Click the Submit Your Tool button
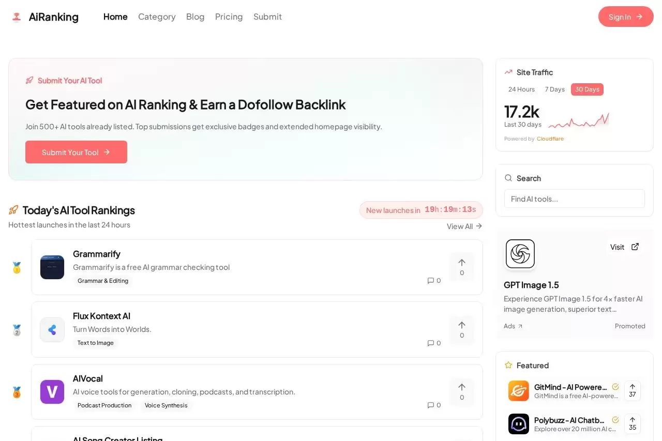The height and width of the screenshot is (441, 662). click(x=76, y=151)
